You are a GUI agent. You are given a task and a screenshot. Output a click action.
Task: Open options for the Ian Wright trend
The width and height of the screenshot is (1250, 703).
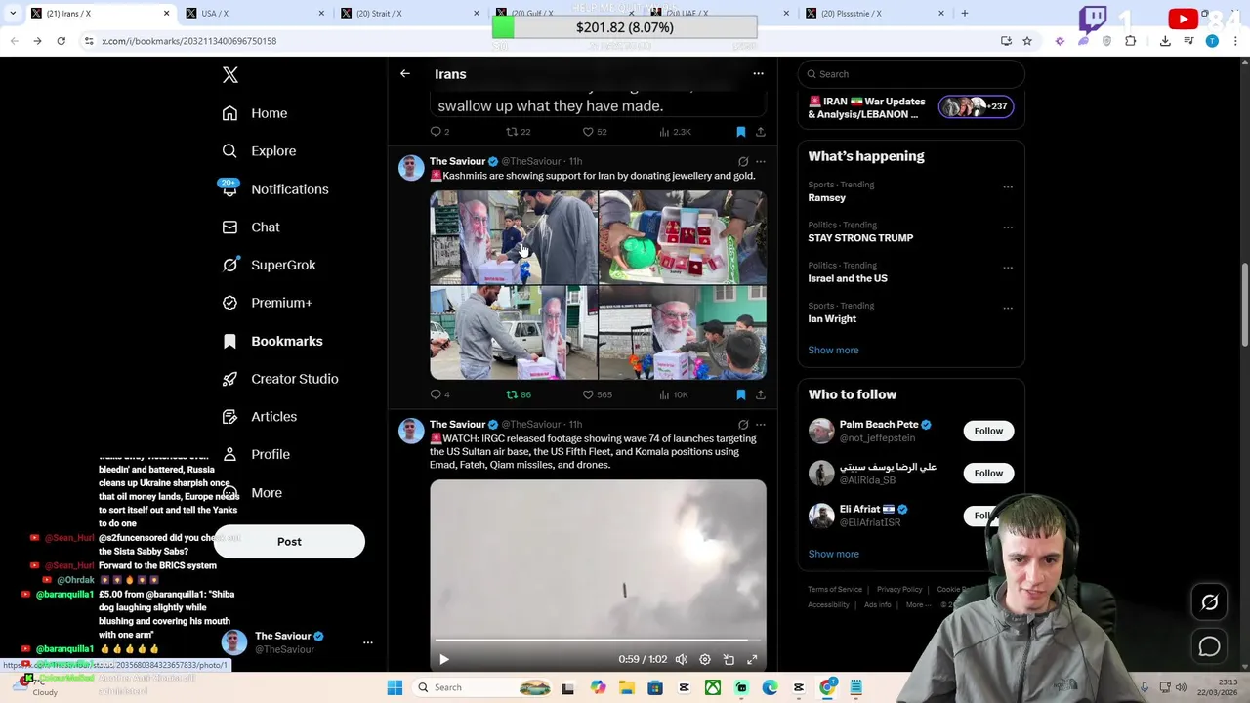(x=1008, y=308)
